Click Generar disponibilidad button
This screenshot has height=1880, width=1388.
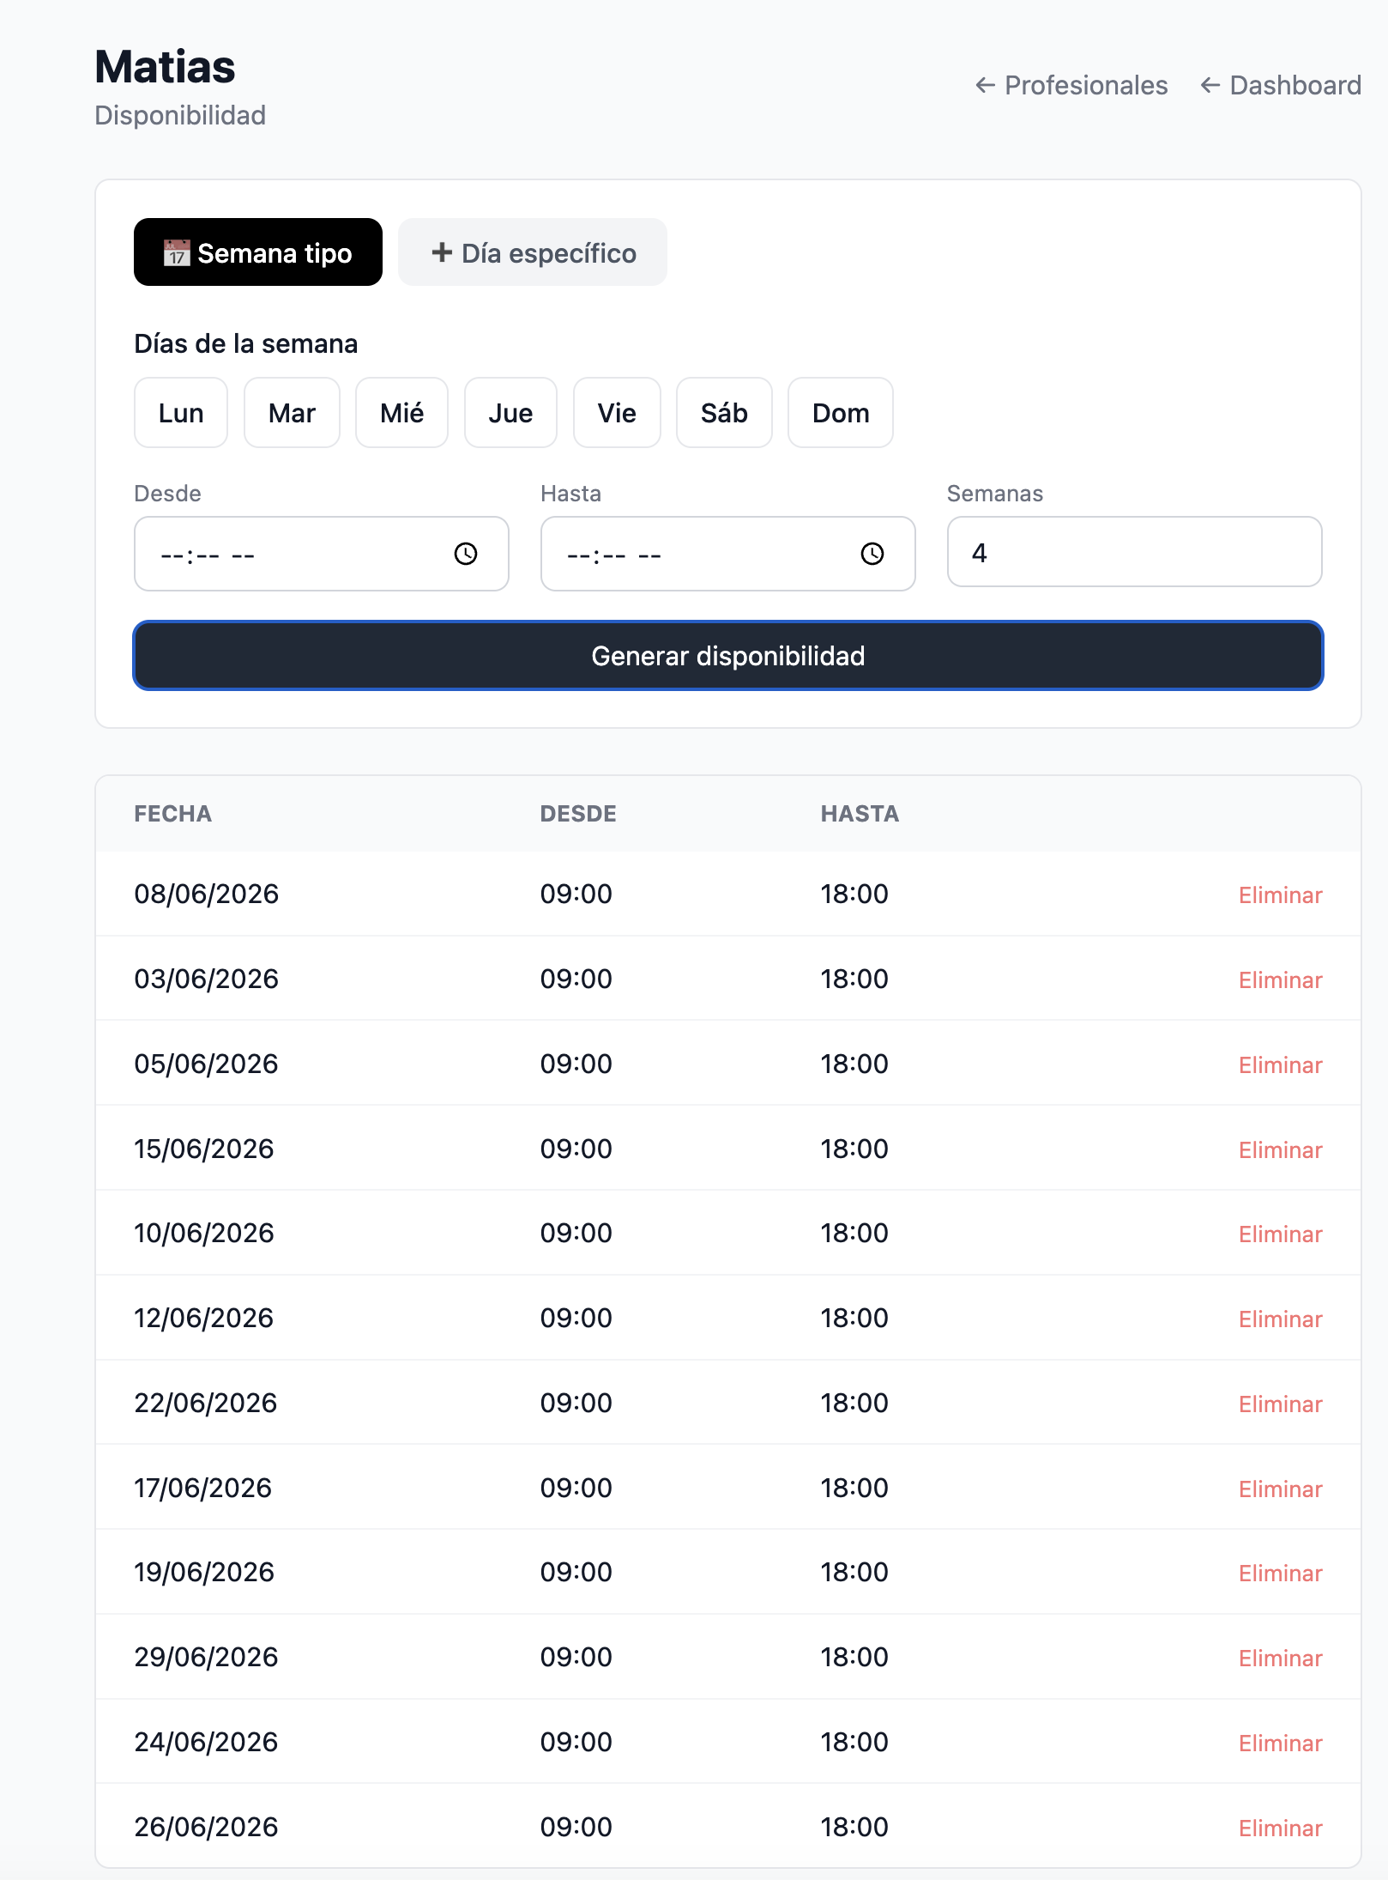pos(728,656)
